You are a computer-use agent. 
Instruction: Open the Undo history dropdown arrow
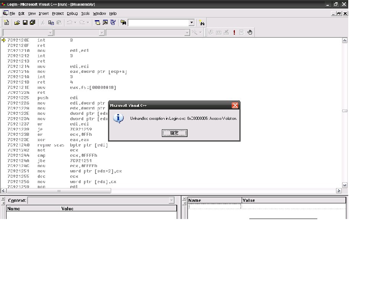pos(75,23)
